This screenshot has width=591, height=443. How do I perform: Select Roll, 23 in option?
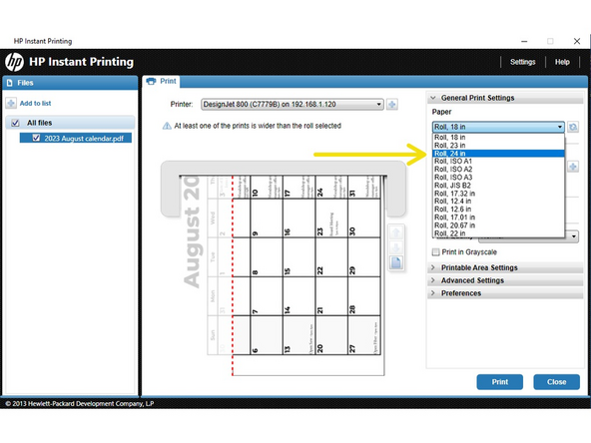498,146
